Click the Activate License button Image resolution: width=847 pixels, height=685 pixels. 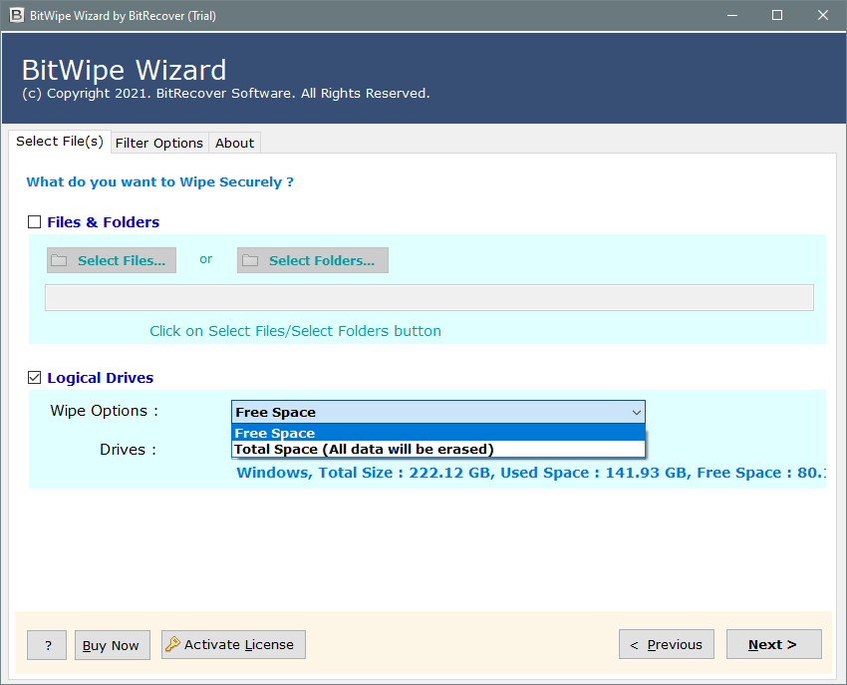click(233, 644)
